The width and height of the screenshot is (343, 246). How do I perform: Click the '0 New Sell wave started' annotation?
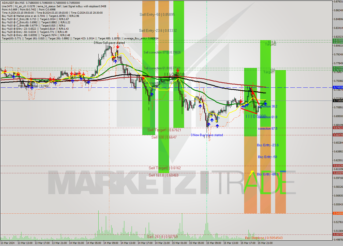coord(109,43)
